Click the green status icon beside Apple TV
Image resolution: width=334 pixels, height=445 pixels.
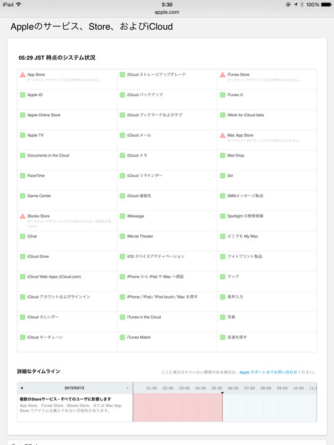point(23,135)
